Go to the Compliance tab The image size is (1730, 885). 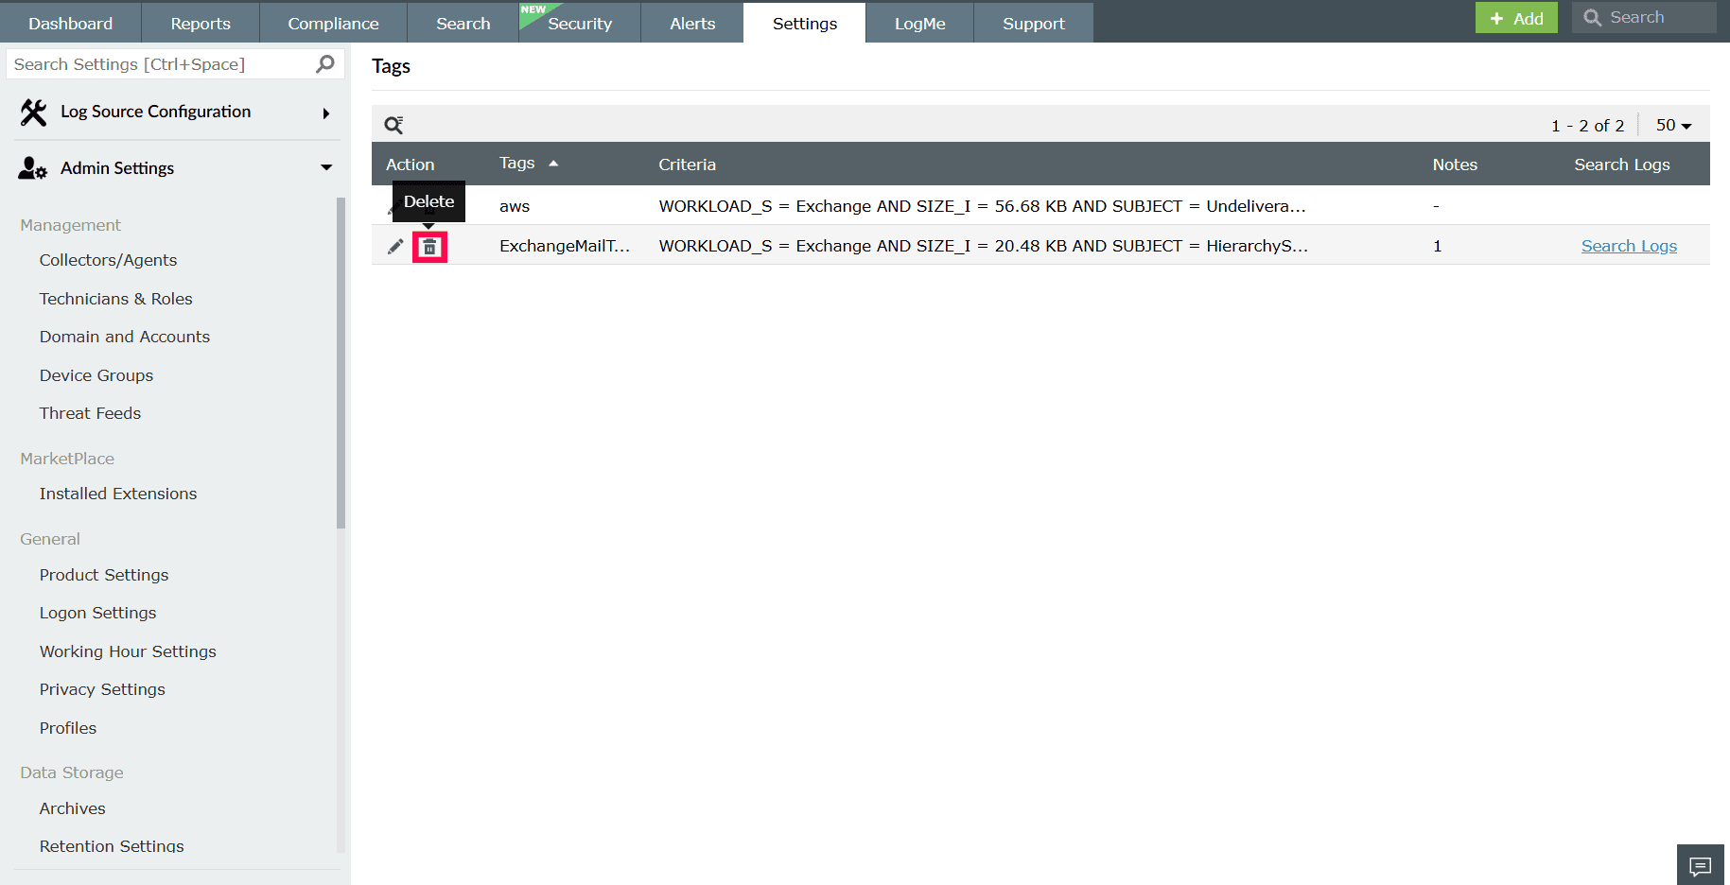[333, 23]
